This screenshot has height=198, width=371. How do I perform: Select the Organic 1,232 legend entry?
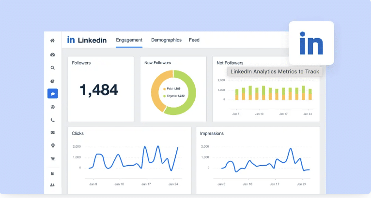[174, 96]
